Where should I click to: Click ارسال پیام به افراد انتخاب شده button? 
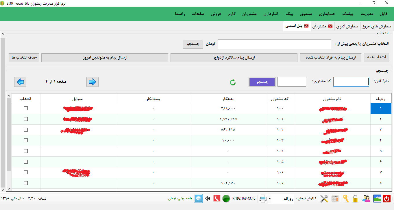pos(330,58)
